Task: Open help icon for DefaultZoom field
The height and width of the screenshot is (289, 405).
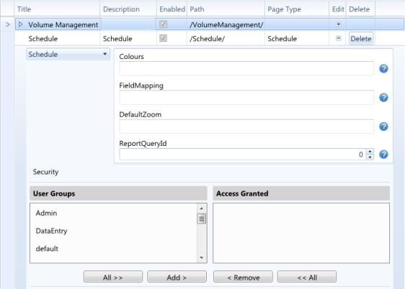Action: click(383, 127)
